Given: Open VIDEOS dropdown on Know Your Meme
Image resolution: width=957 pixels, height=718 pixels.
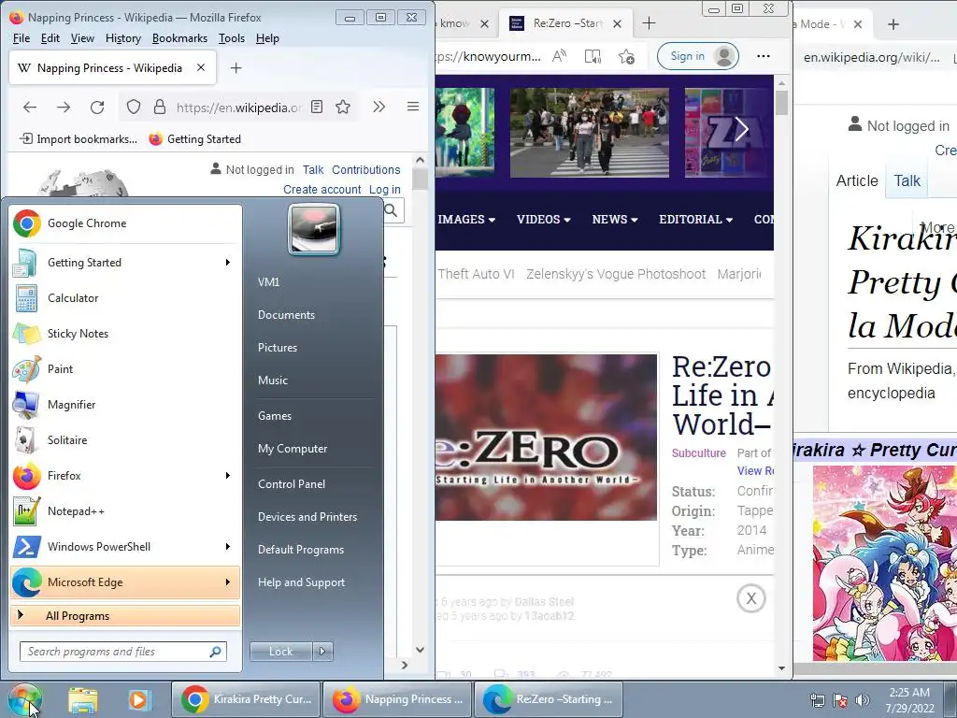Looking at the screenshot, I should click(x=543, y=219).
